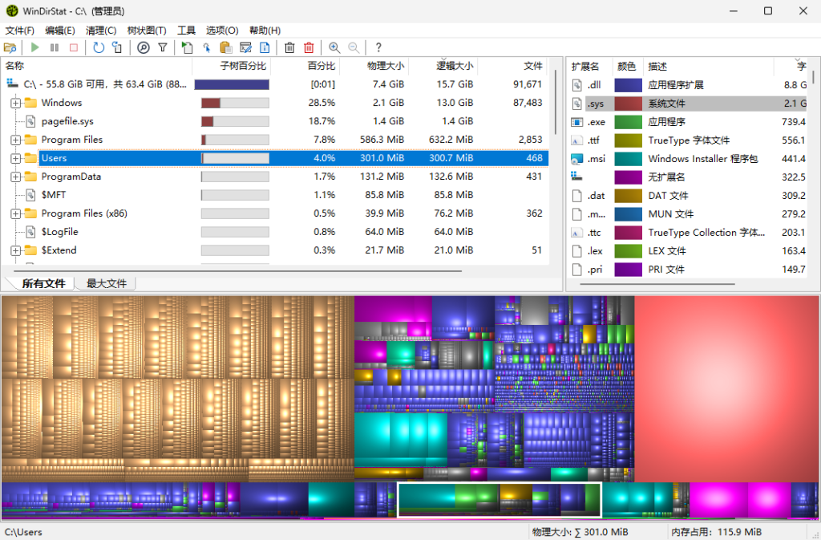Switch to the 最大文件 tab

[106, 283]
